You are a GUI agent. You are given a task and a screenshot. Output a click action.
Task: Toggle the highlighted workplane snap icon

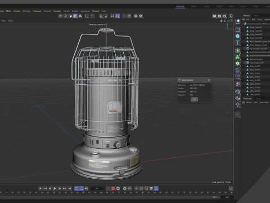[118, 16]
